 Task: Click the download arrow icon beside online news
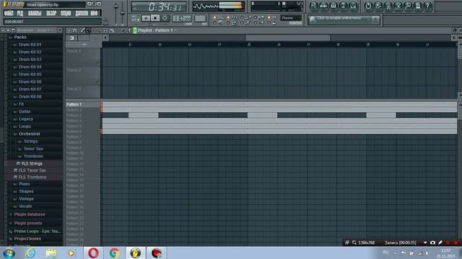375,19
